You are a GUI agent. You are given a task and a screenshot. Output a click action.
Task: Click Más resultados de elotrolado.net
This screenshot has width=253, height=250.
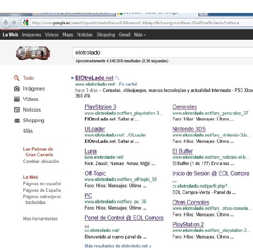click(x=118, y=246)
